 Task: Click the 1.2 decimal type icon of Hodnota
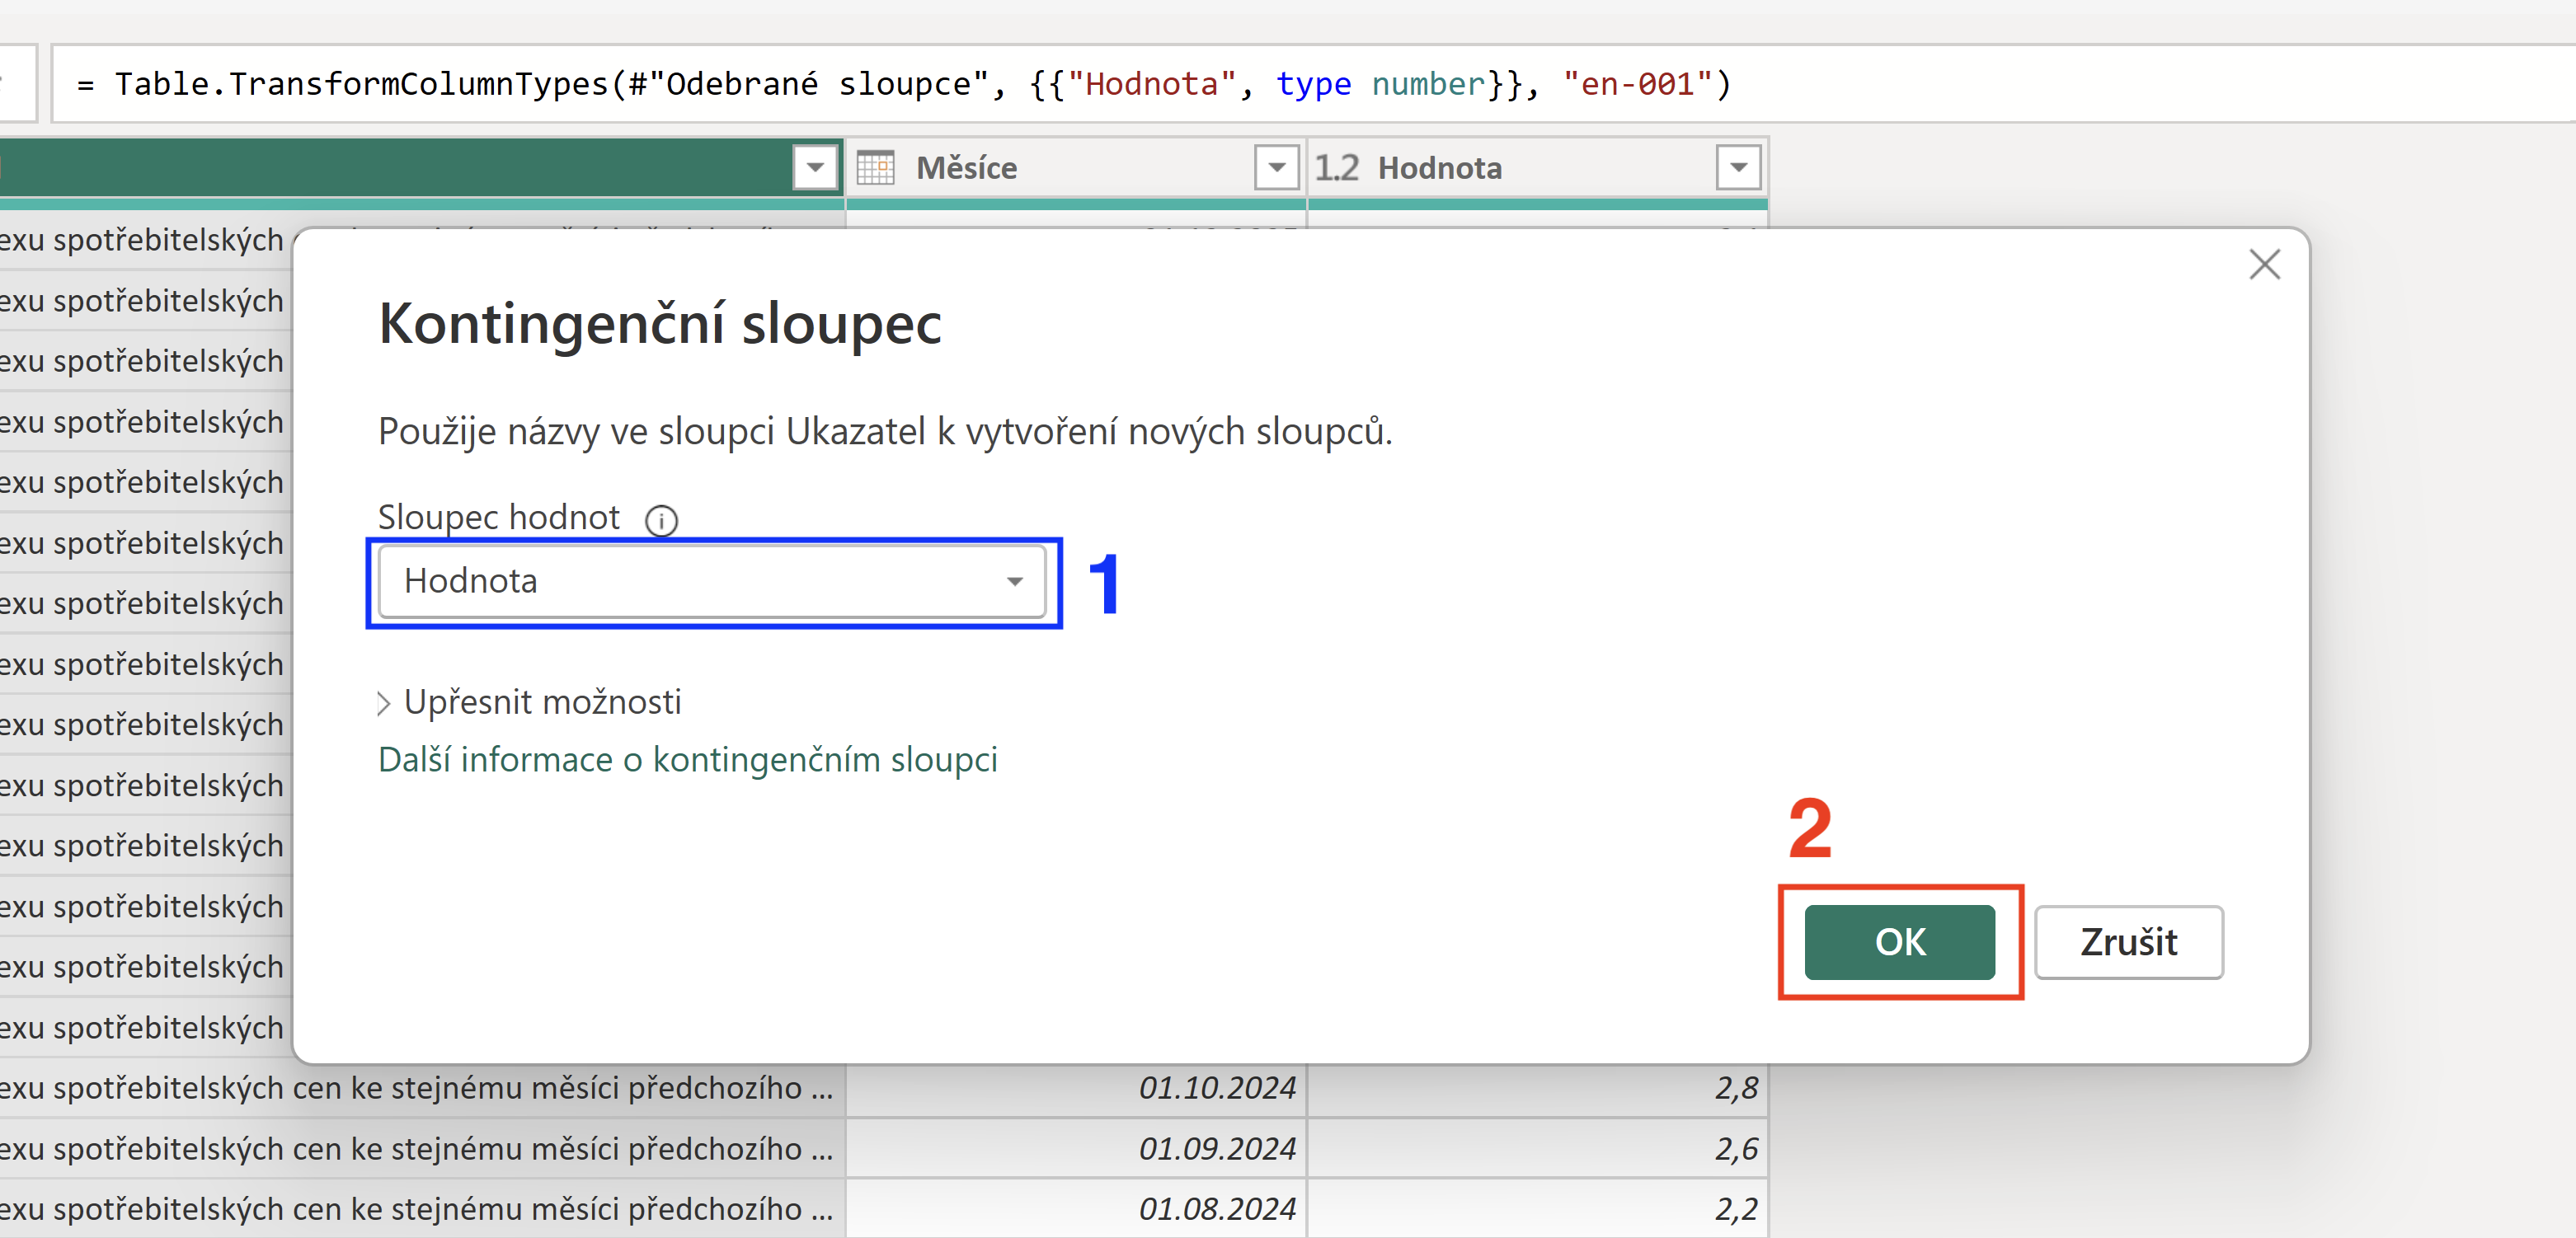[1336, 168]
